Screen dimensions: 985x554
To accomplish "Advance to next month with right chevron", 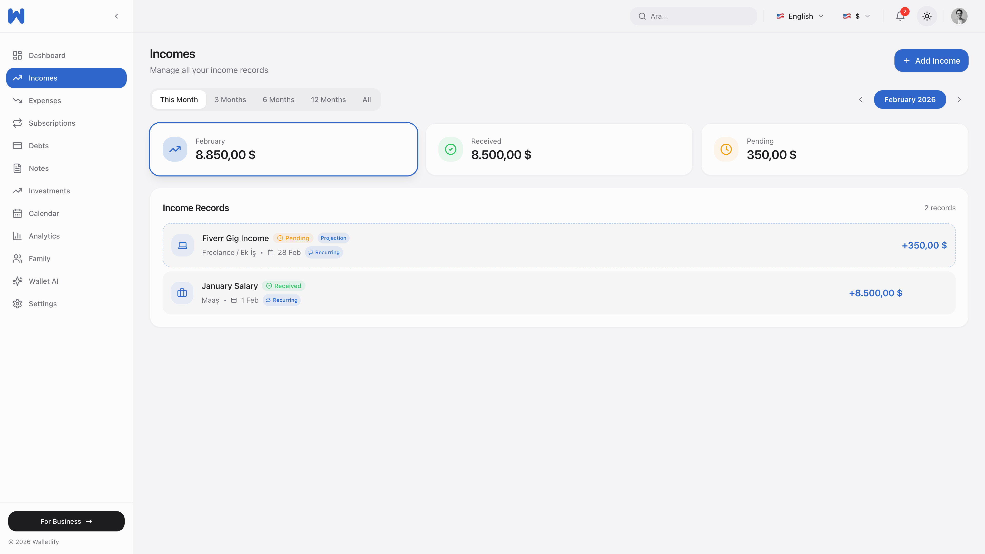I will 959,100.
